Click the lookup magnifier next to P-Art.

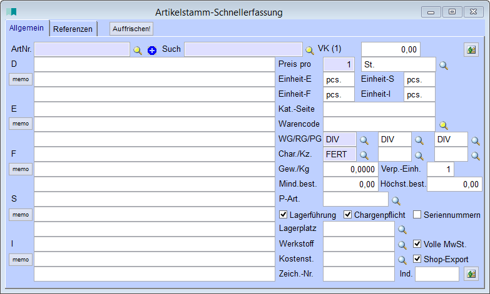[396, 200]
